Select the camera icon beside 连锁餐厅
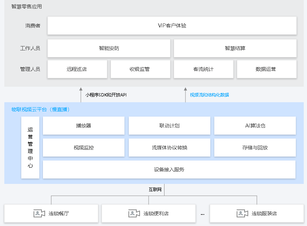Screen dimensions: 307x226 [x=40, y=213]
